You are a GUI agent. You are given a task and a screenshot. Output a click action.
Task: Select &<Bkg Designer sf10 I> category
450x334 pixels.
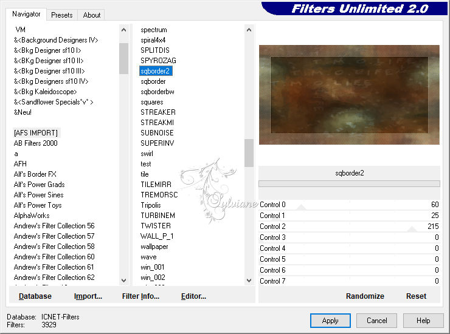(47, 50)
